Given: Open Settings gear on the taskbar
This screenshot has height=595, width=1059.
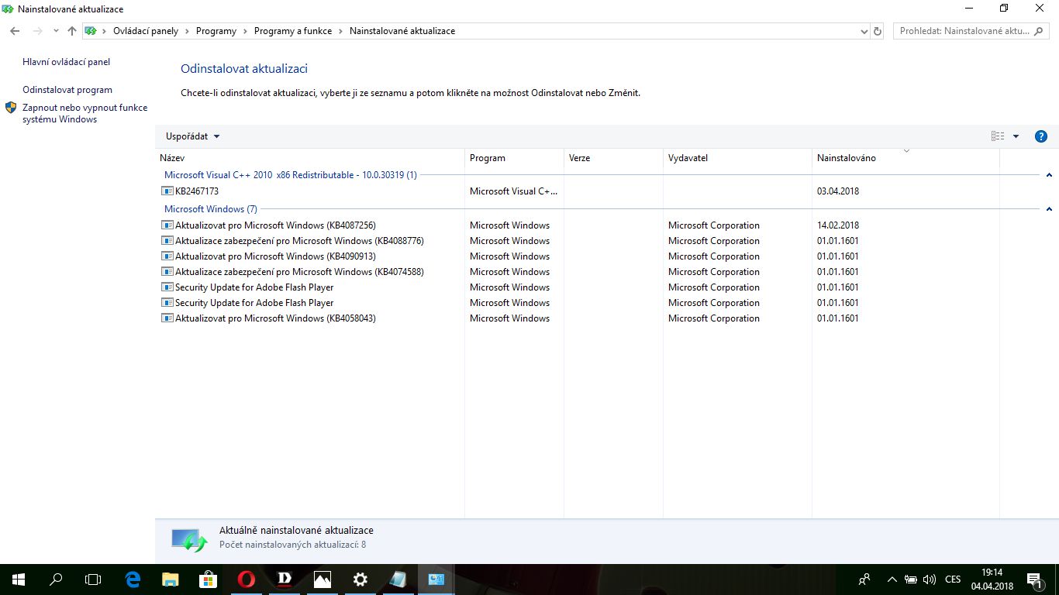Looking at the screenshot, I should 360,579.
